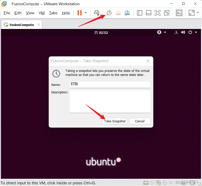The width and height of the screenshot is (202, 186).
Task: Click the Description text area
Action: (110, 102)
